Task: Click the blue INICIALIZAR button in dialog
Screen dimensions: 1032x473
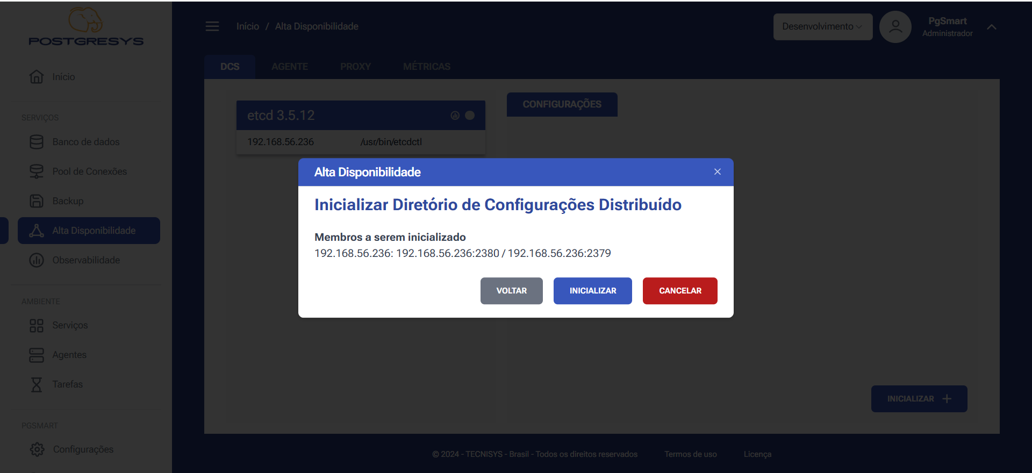Action: pyautogui.click(x=593, y=291)
